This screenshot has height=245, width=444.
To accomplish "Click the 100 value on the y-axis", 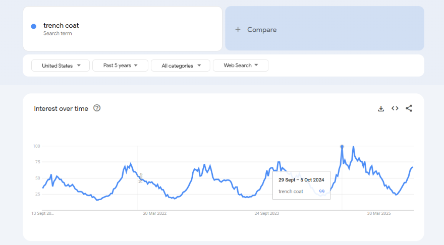I will (37, 146).
